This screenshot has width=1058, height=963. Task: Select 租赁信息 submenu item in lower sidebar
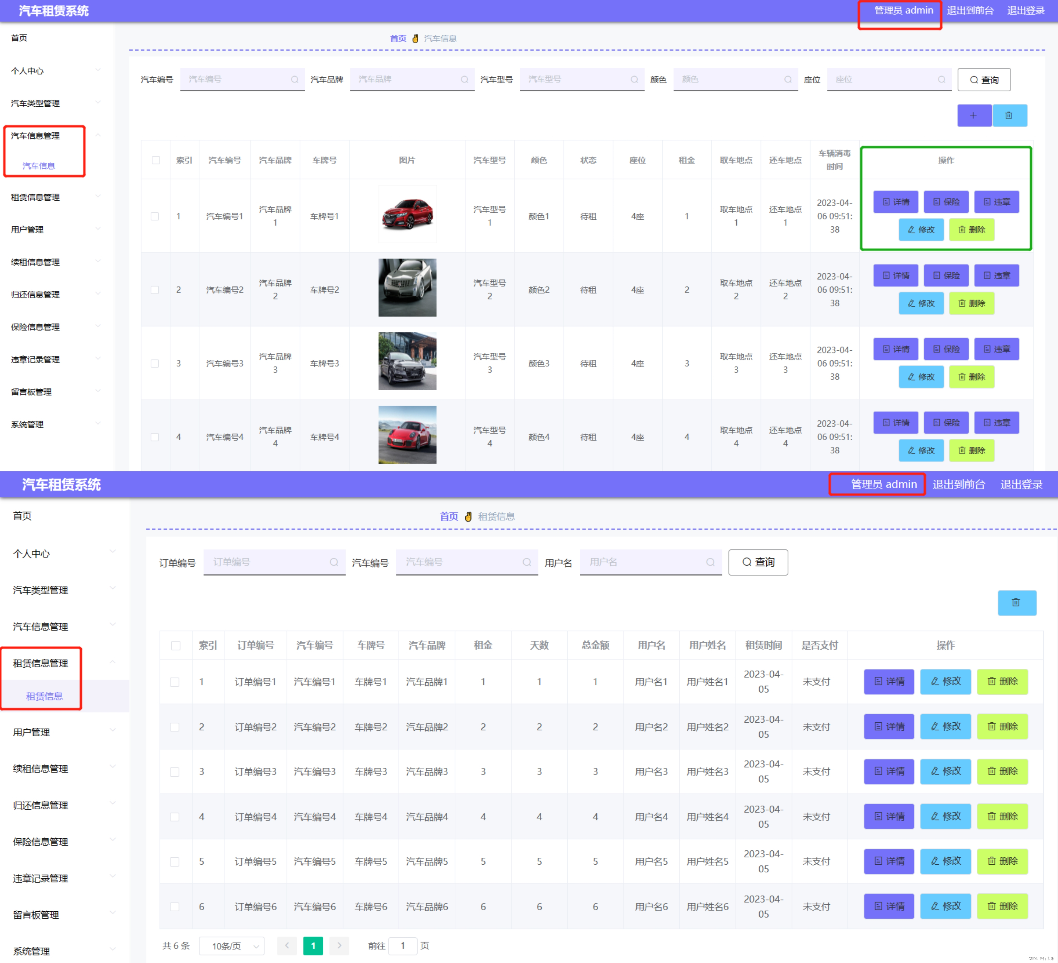coord(44,696)
